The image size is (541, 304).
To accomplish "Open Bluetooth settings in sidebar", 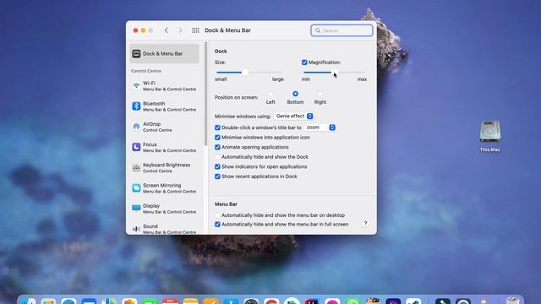I will [164, 106].
